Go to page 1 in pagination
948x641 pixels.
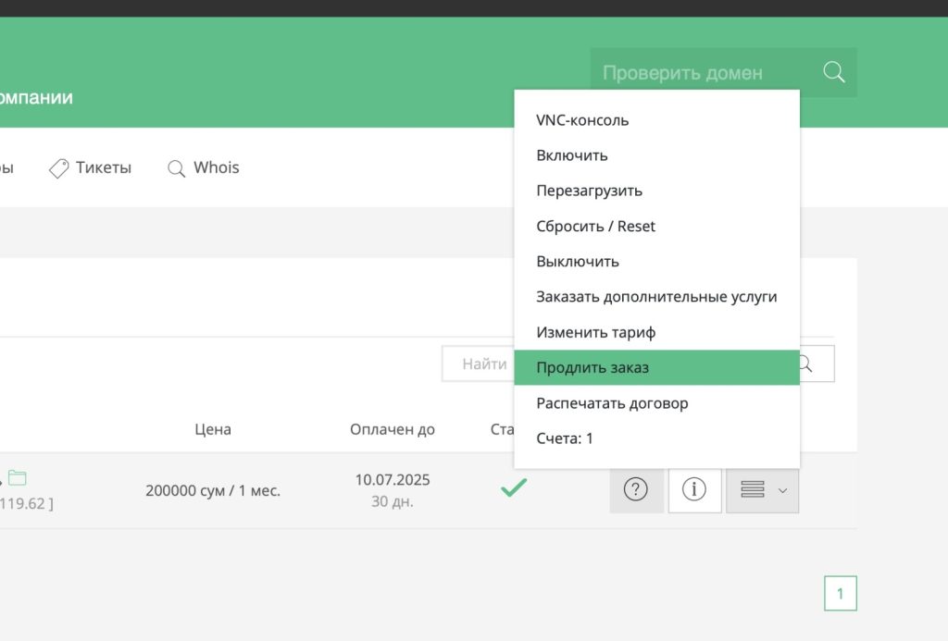pyautogui.click(x=841, y=593)
